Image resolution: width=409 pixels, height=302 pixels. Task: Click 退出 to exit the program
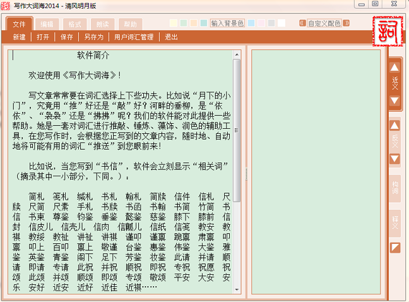point(171,37)
